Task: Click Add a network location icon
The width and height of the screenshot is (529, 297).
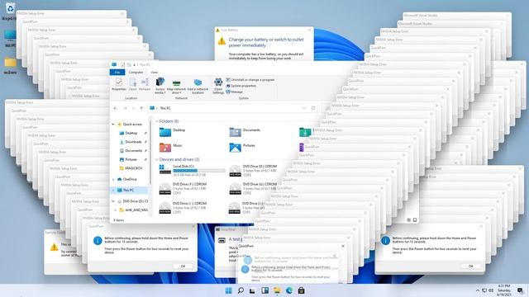Action: 198,82
